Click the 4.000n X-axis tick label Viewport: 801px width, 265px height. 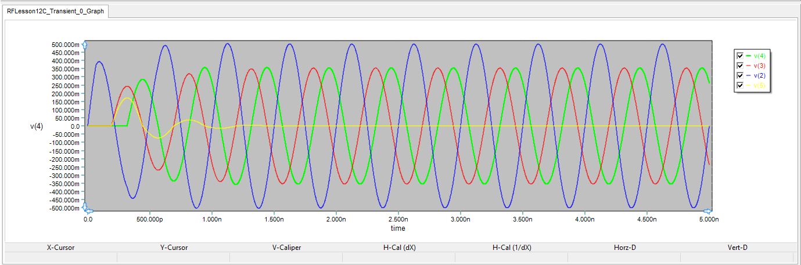click(x=584, y=220)
